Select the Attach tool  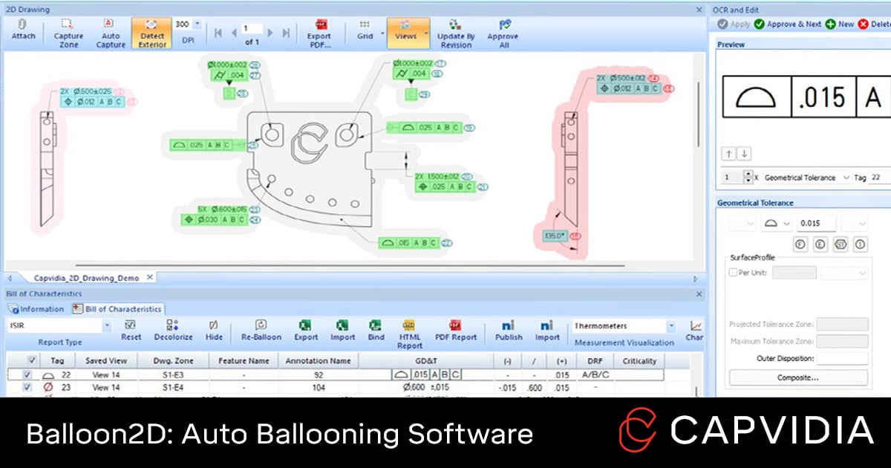pos(23,33)
